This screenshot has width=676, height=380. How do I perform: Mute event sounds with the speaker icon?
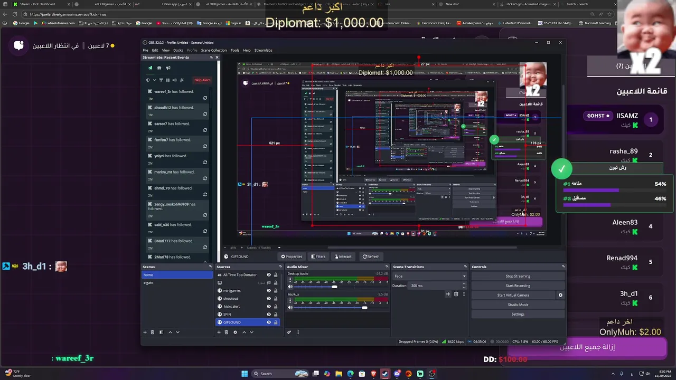pyautogui.click(x=174, y=80)
